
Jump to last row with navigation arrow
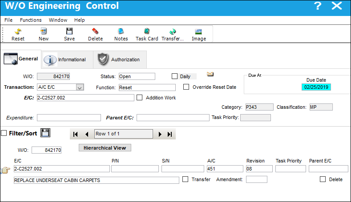(x=169, y=134)
